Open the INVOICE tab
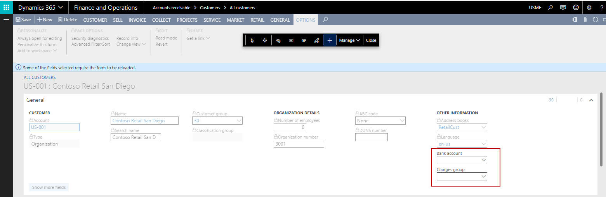 (137, 20)
